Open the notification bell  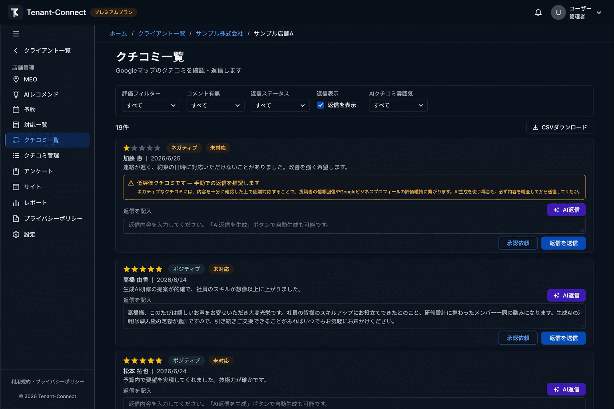pyautogui.click(x=538, y=12)
